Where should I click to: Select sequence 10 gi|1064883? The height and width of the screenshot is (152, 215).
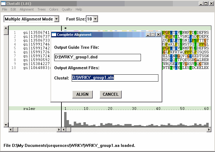(37, 68)
